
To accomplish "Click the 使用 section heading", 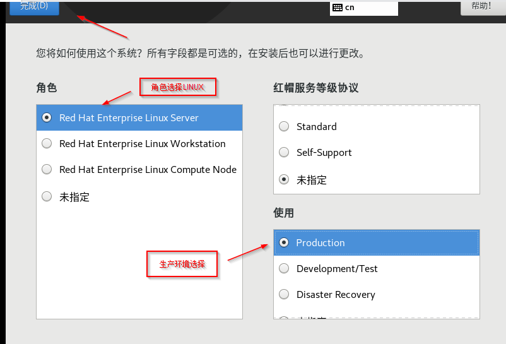I will (284, 213).
